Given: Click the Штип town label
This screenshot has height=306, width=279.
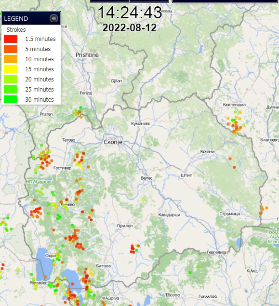Looking at the screenshot, I should [186, 175].
